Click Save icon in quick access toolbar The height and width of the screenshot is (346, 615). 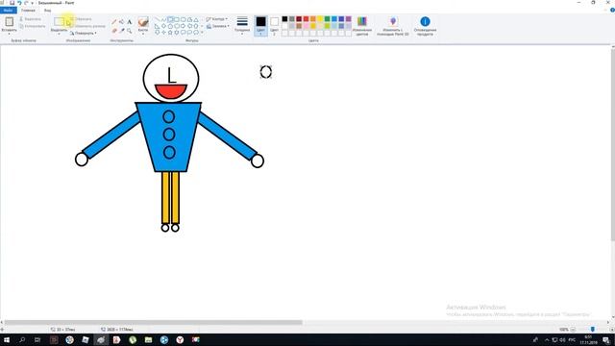click(12, 3)
